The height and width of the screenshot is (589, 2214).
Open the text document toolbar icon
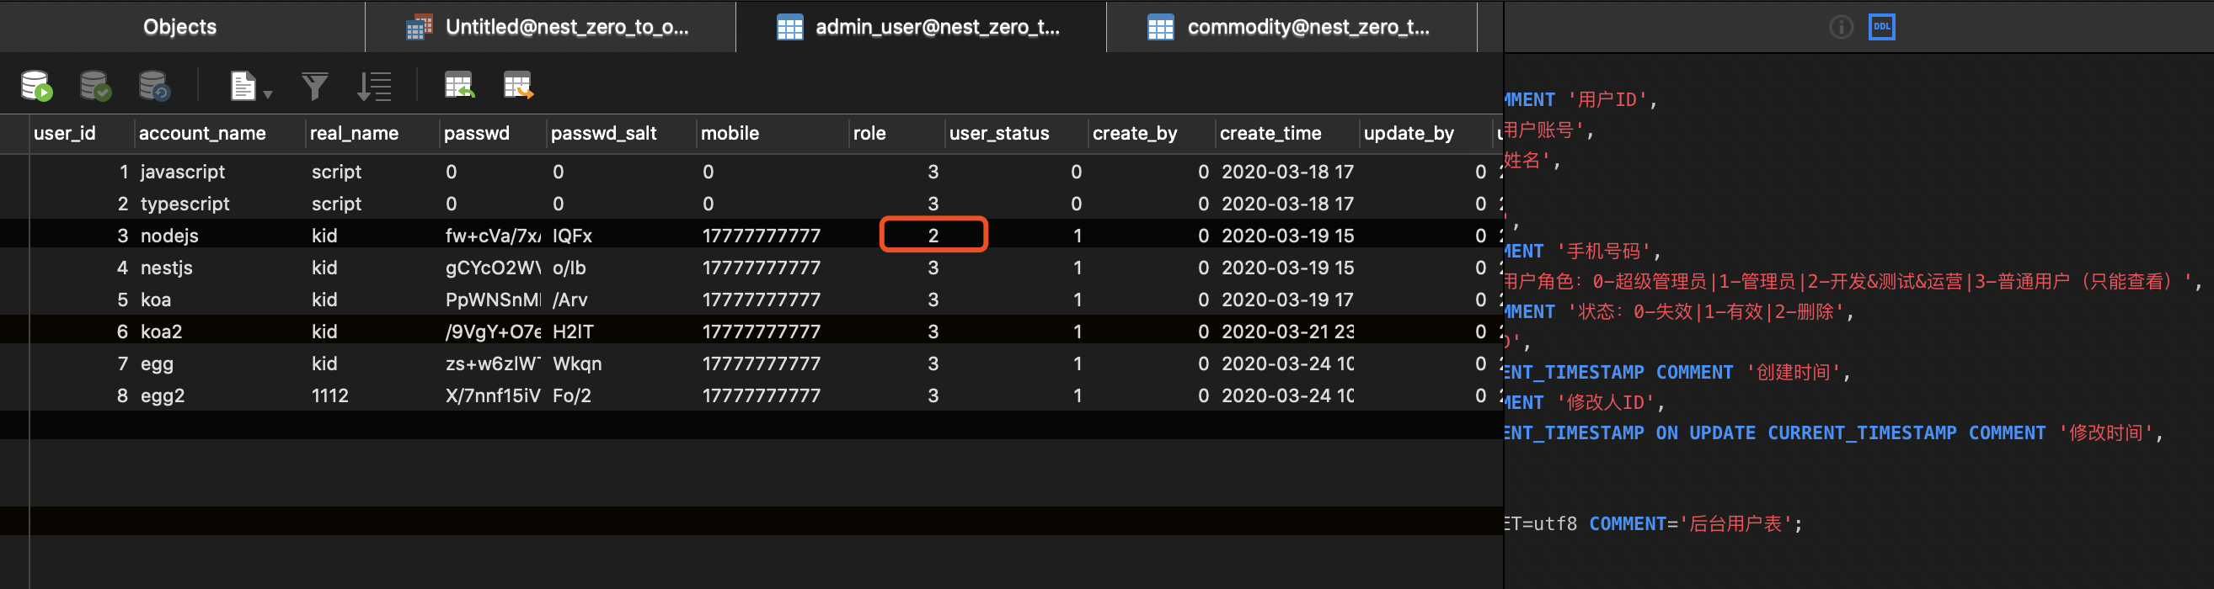243,86
